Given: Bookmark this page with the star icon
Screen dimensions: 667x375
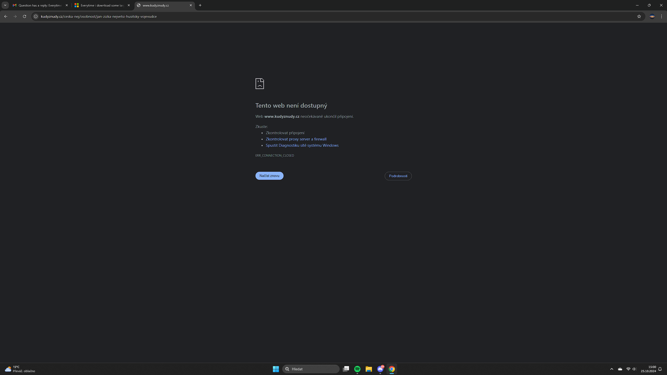Looking at the screenshot, I should [x=639, y=16].
